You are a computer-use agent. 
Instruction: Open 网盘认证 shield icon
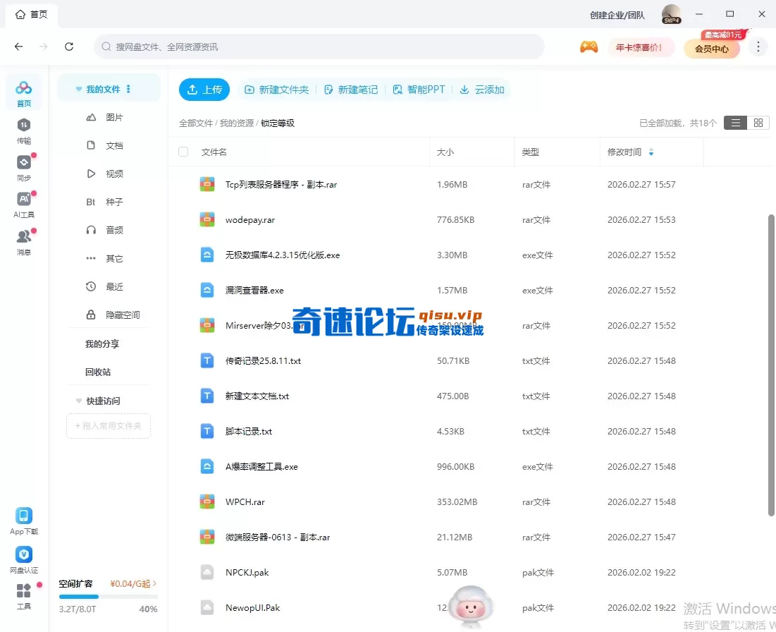pos(24,555)
